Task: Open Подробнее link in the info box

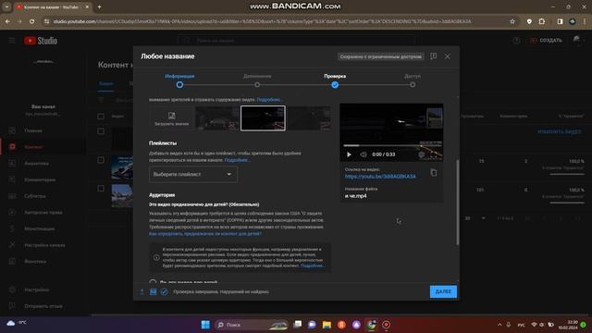Action: click(x=312, y=265)
